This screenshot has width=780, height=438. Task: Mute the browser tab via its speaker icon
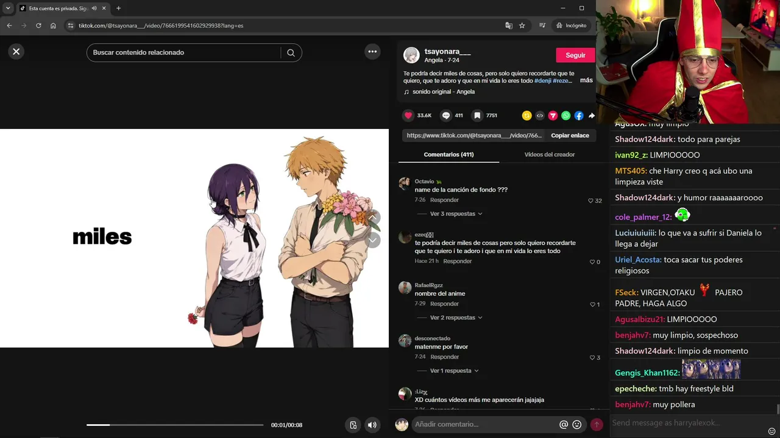pyautogui.click(x=94, y=9)
